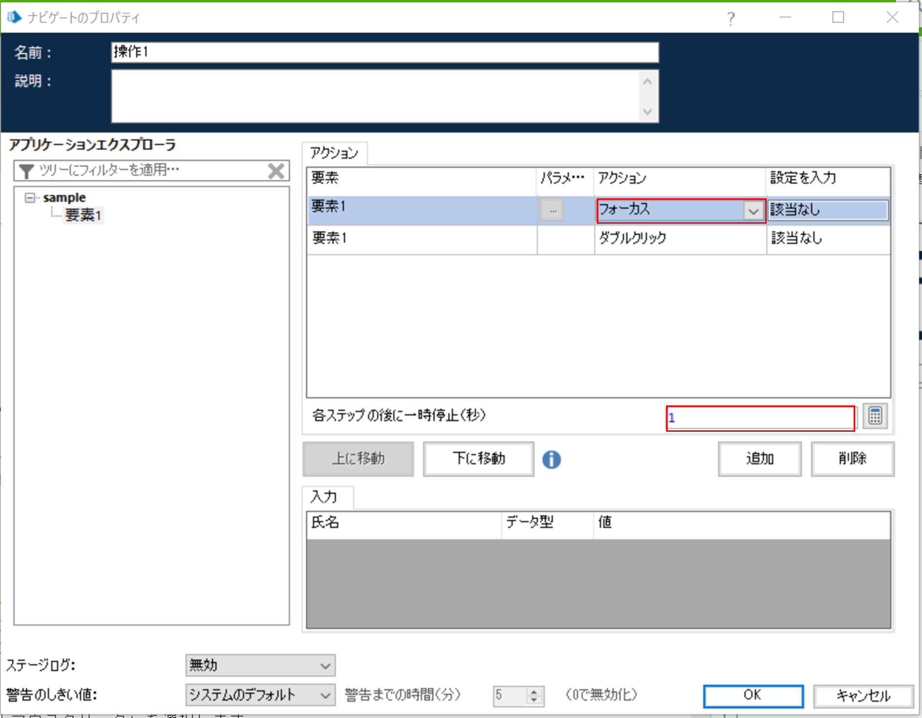
Task: Switch to the アクション tab
Action: tap(335, 153)
